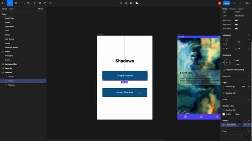Click the individual padding icon
The image size is (252, 141).
tap(249, 49)
